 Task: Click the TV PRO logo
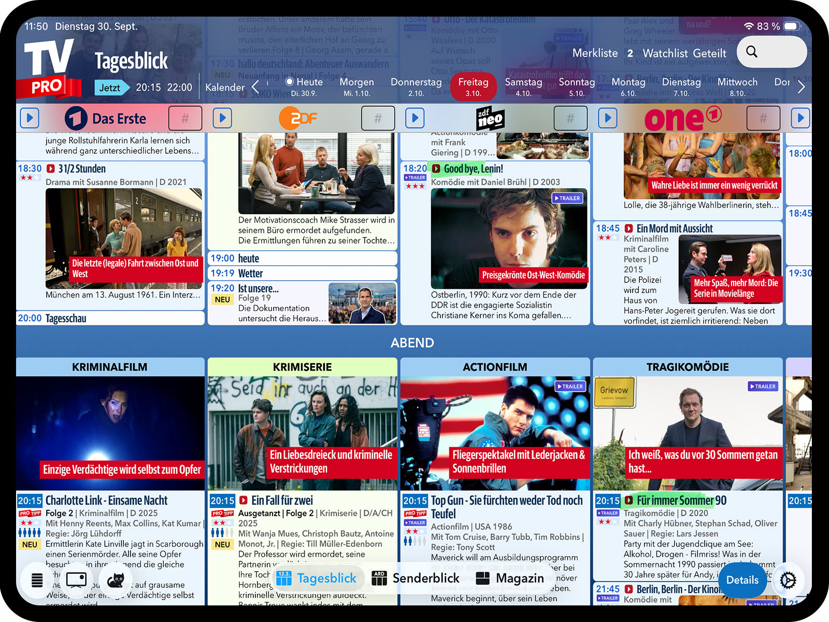pos(49,68)
